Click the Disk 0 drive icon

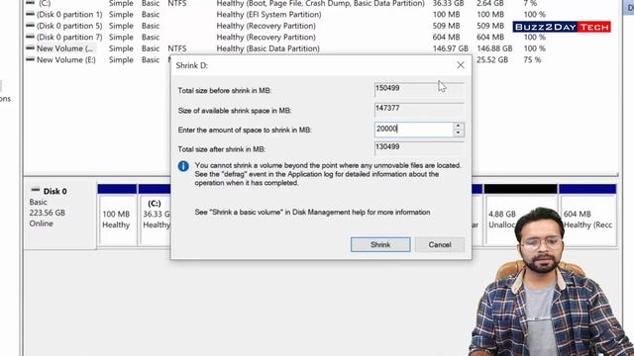pos(36,190)
